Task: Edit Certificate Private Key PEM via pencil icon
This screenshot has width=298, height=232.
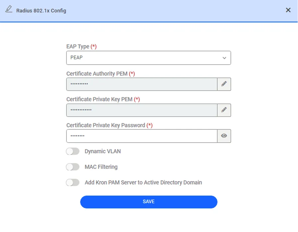Action: (x=224, y=110)
